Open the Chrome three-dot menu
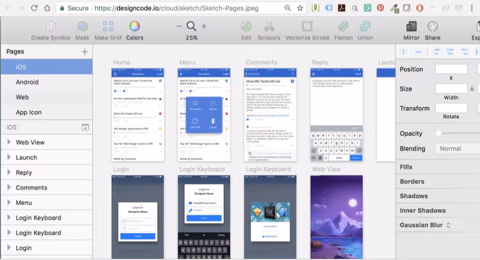480x260 pixels. 472,8
